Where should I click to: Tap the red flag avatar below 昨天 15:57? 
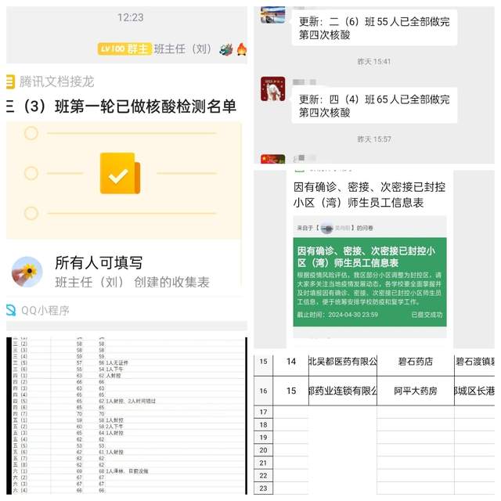273,159
